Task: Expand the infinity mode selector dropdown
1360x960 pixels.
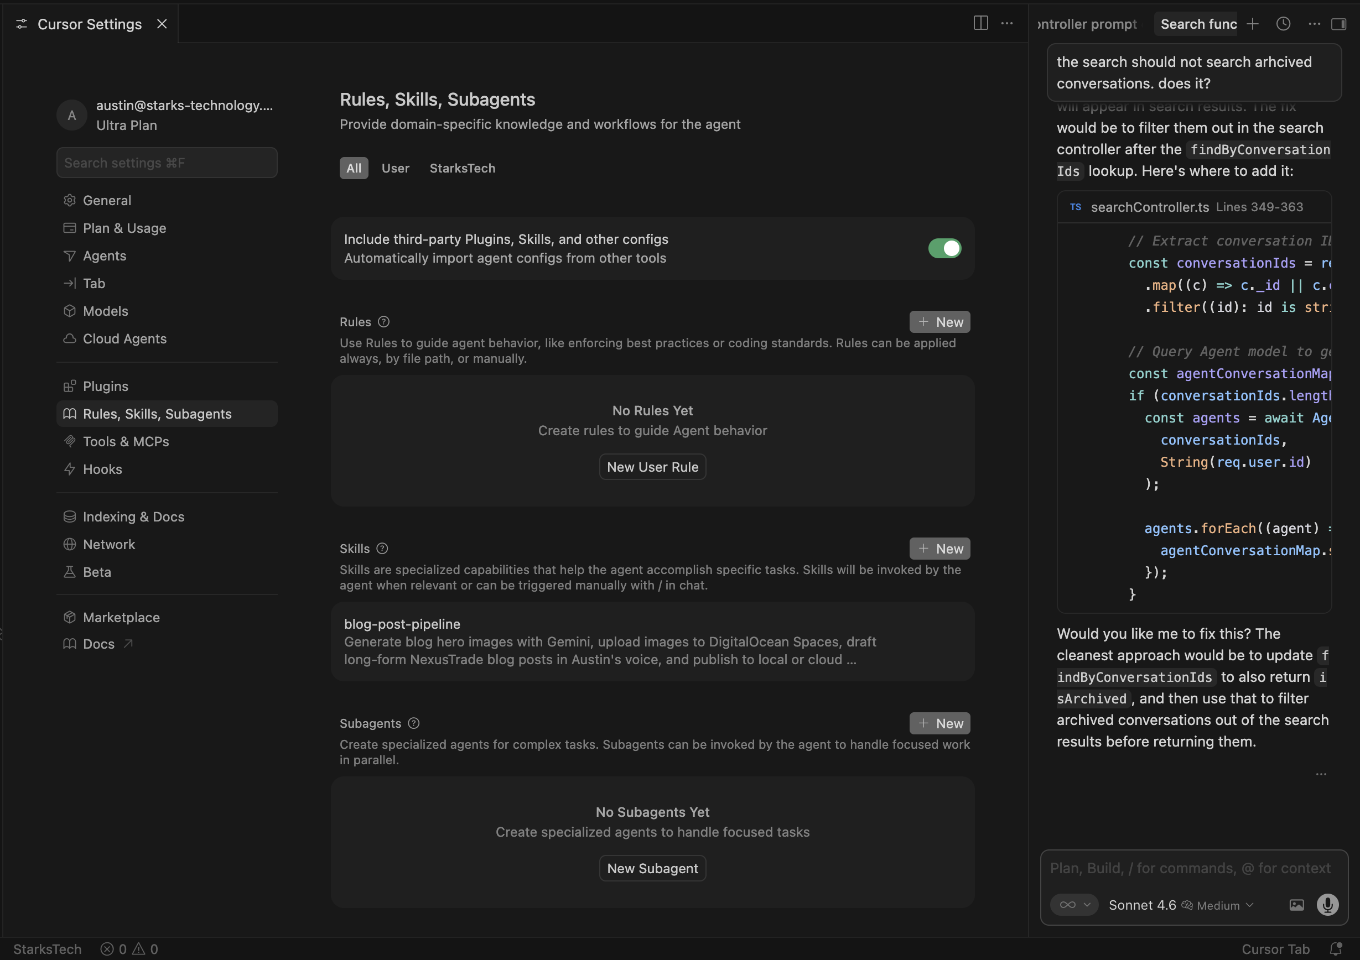Action: (x=1074, y=905)
